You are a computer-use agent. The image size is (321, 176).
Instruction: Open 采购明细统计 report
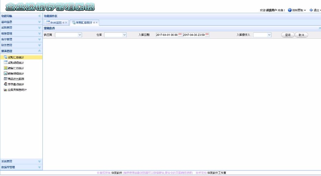click(x=16, y=63)
